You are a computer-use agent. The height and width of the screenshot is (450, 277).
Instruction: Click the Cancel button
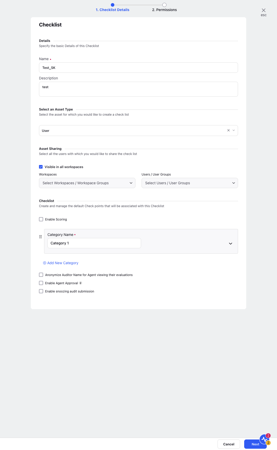tap(229, 444)
